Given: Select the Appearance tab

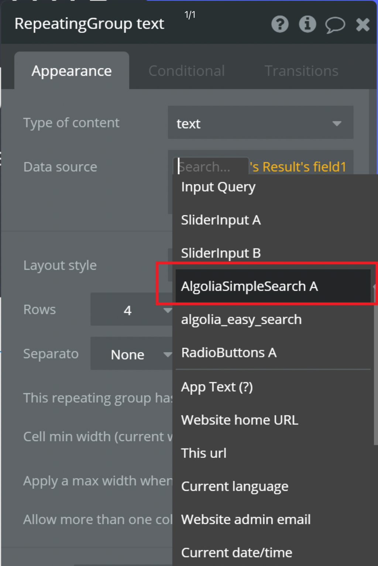Looking at the screenshot, I should pyautogui.click(x=72, y=71).
